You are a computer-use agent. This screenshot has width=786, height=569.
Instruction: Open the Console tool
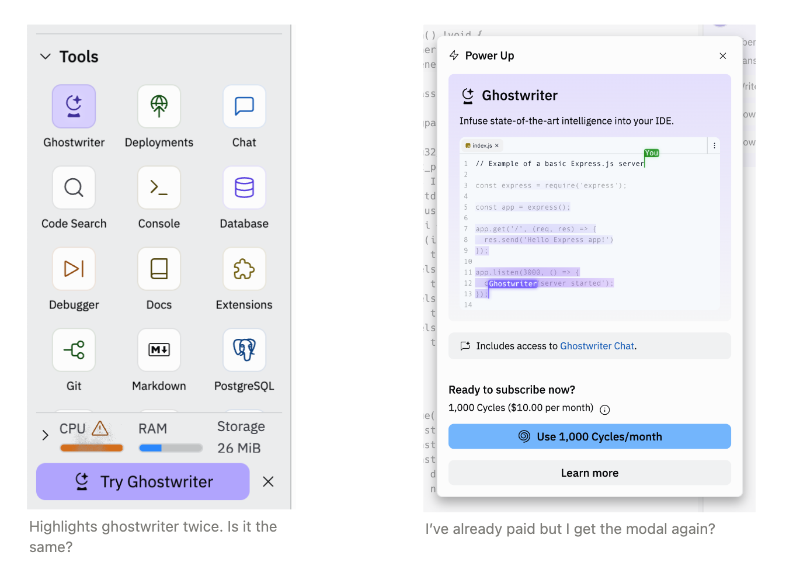tap(159, 188)
